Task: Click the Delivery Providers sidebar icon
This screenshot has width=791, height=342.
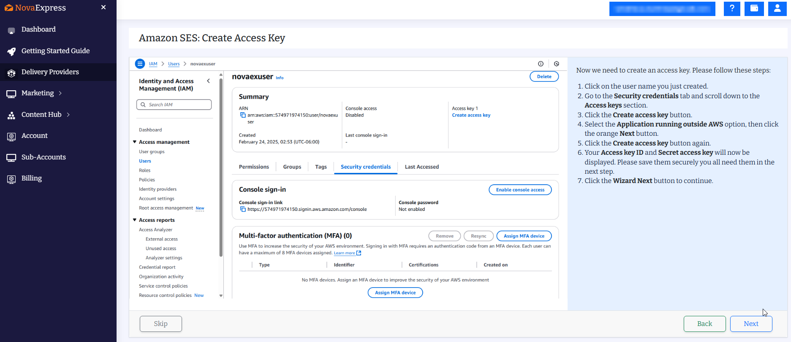Action: click(x=11, y=73)
